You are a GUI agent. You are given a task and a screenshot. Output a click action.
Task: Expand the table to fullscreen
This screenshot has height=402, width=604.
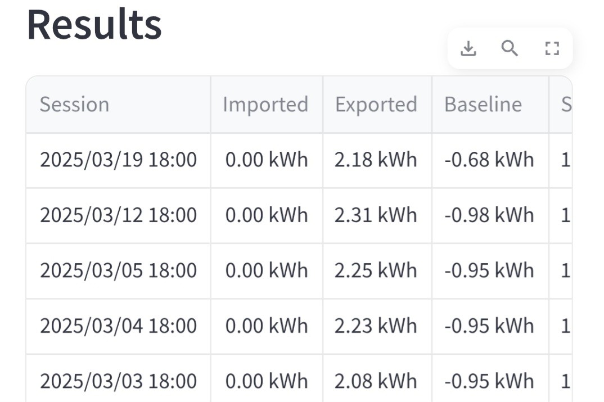point(552,48)
